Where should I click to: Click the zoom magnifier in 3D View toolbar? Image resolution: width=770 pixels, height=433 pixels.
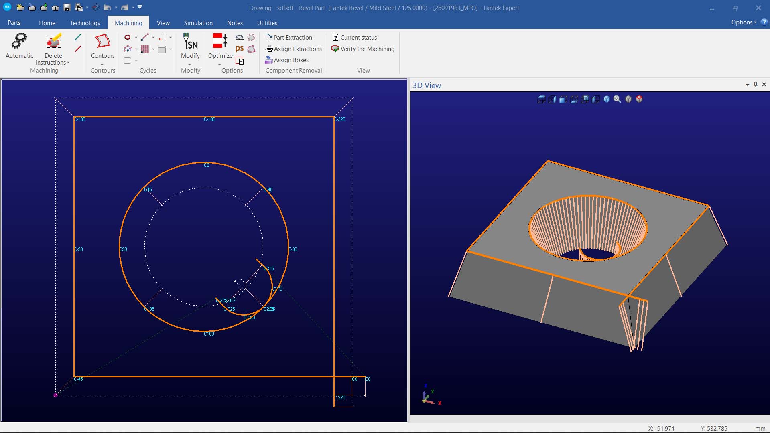(617, 99)
